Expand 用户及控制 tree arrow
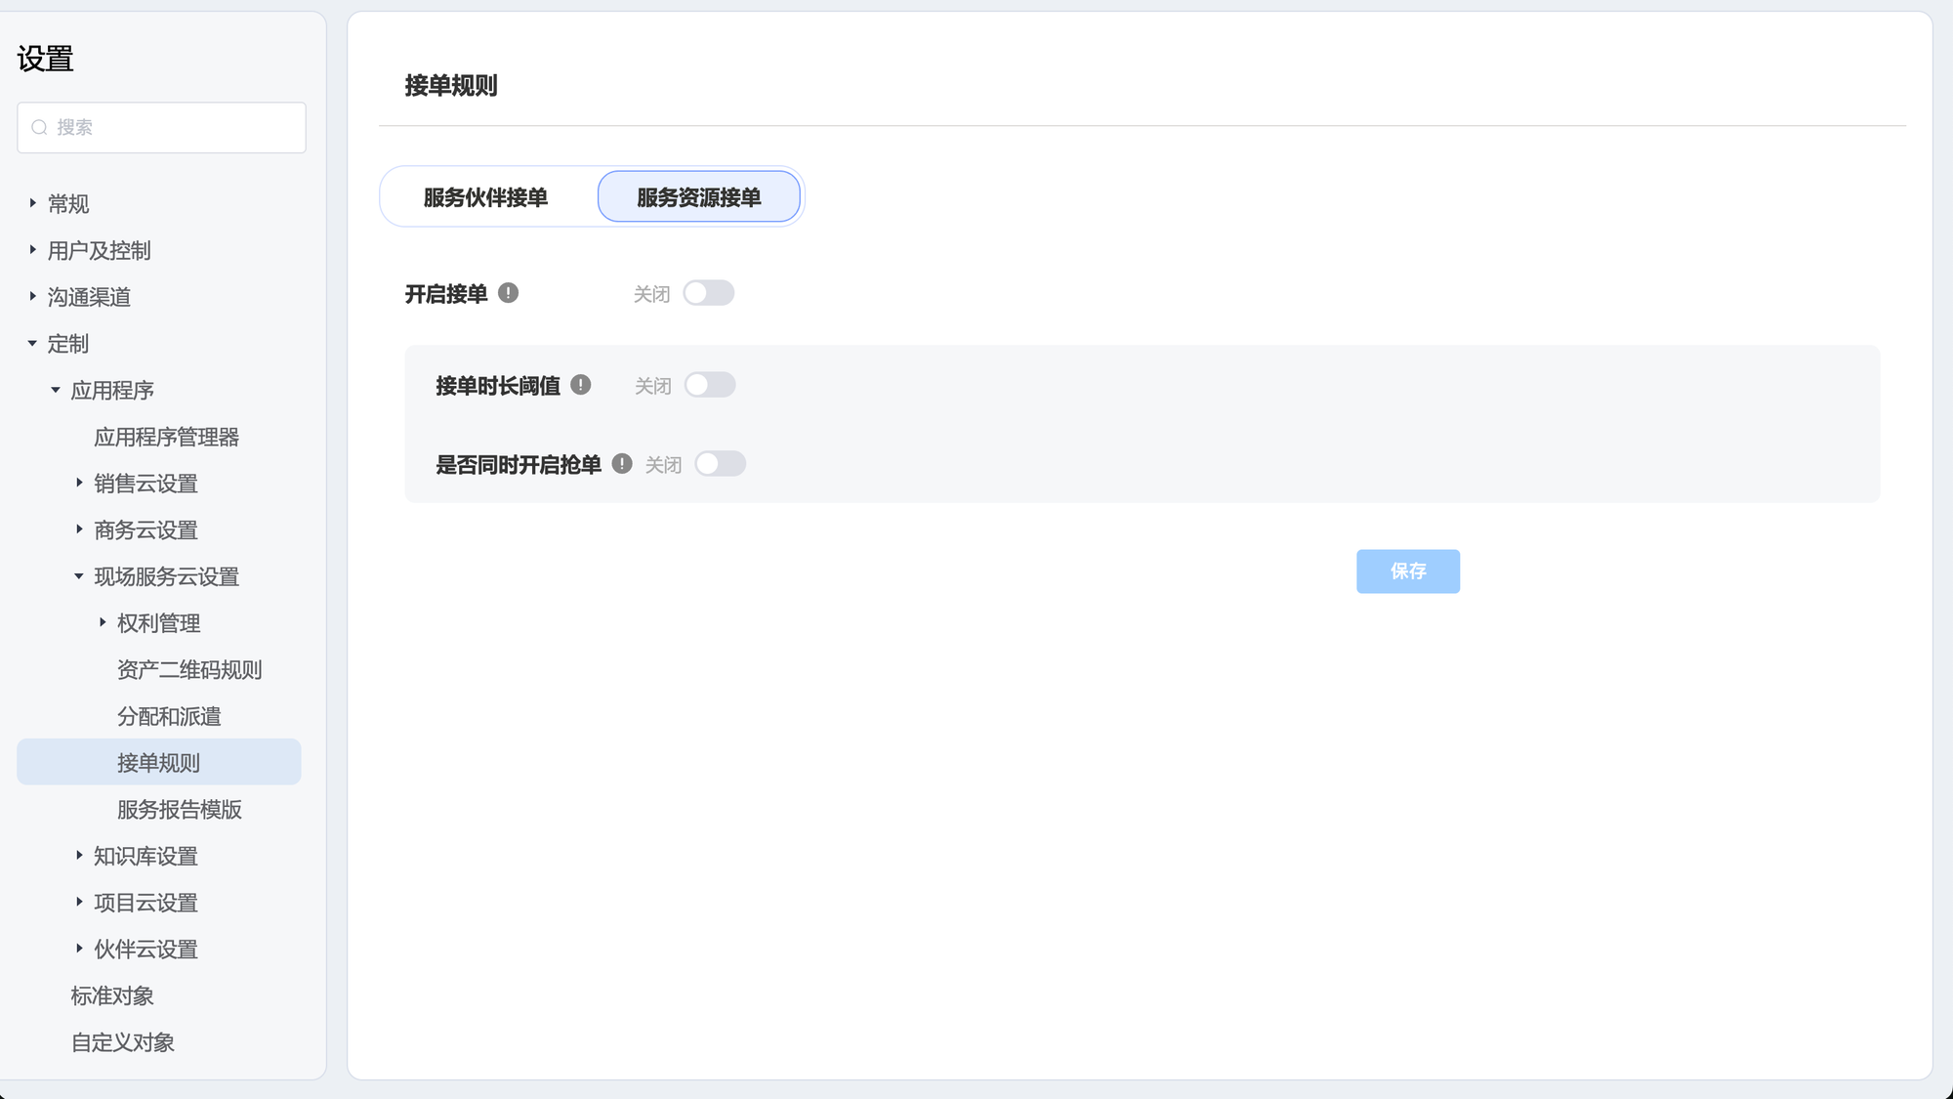This screenshot has height=1099, width=1953. (32, 250)
